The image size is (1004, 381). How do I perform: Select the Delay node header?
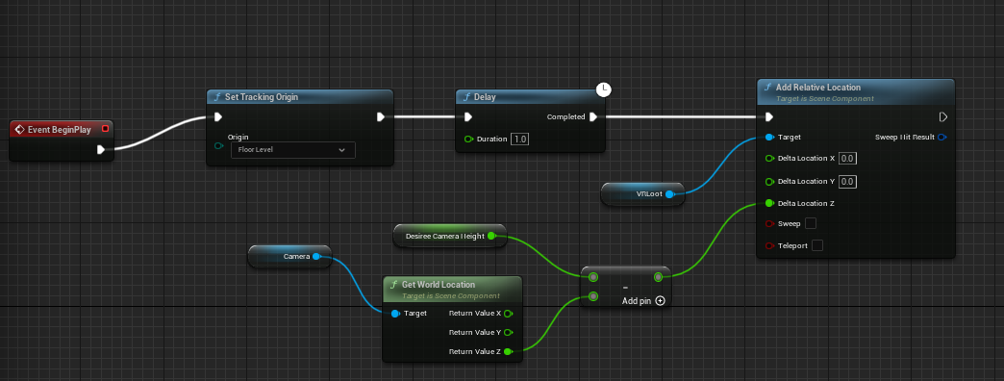click(530, 97)
